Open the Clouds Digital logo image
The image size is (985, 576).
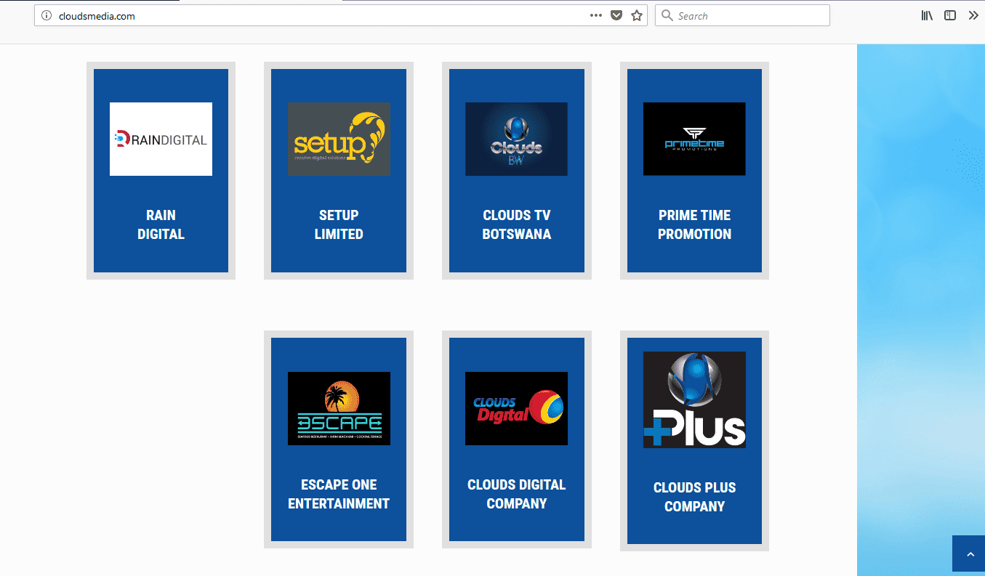[x=516, y=408]
